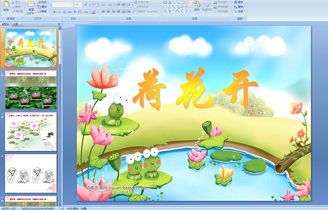The width and height of the screenshot is (328, 210).
Task: Select slide 4 line-drawing thumbnail
Action: point(31,174)
